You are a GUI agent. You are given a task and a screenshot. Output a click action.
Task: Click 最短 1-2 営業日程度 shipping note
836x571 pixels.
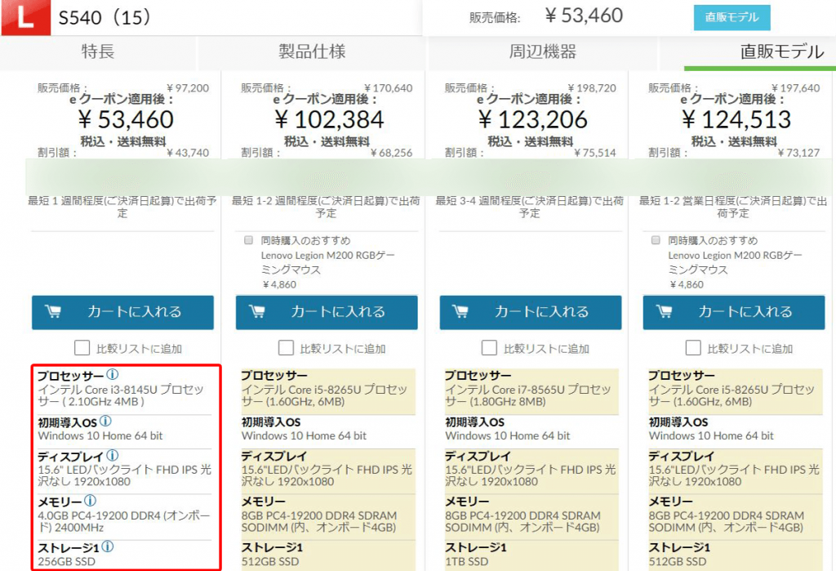click(x=733, y=207)
